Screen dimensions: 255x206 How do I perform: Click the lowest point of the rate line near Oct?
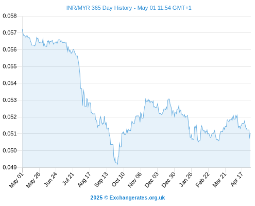coord(117,164)
